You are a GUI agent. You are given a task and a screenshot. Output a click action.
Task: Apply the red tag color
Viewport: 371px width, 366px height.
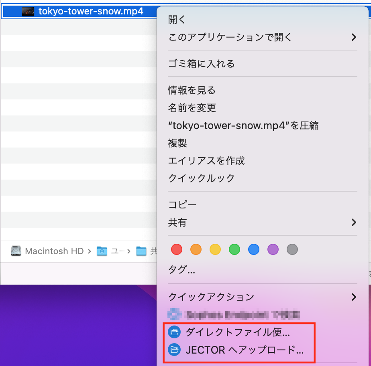click(176, 249)
